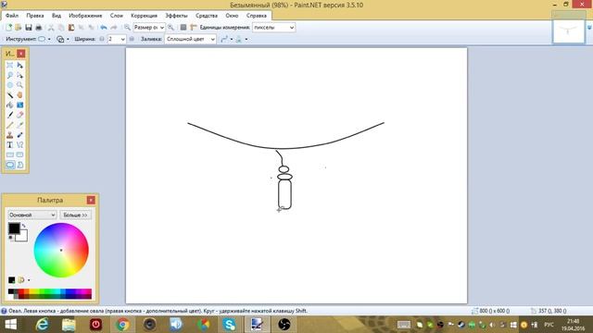
Task: Select the Recolor tool
Action: tap(19, 135)
